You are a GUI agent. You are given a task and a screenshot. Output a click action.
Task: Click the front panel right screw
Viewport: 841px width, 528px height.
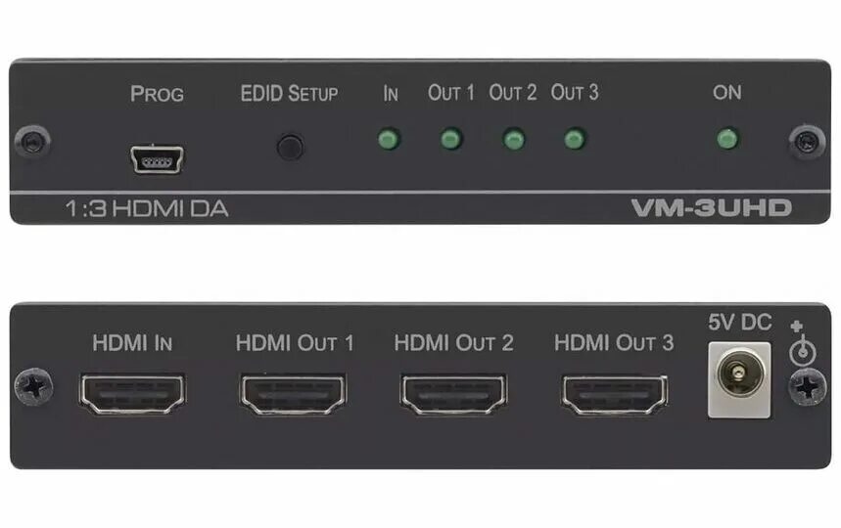pyautogui.click(x=807, y=143)
